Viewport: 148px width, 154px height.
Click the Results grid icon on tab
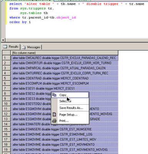(x=5, y=47)
